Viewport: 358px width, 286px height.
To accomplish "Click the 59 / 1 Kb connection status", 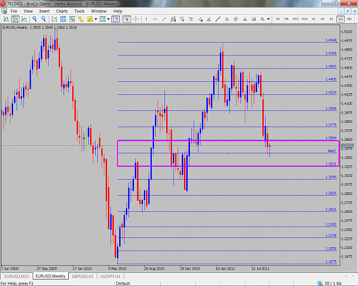I will 330,283.
